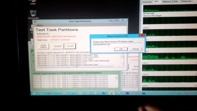Click the activity log scroll down arrow
Screen dimensions: 197x111
pyautogui.click(x=122, y=64)
